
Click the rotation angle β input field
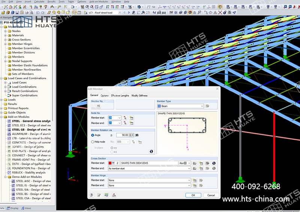click(123, 135)
